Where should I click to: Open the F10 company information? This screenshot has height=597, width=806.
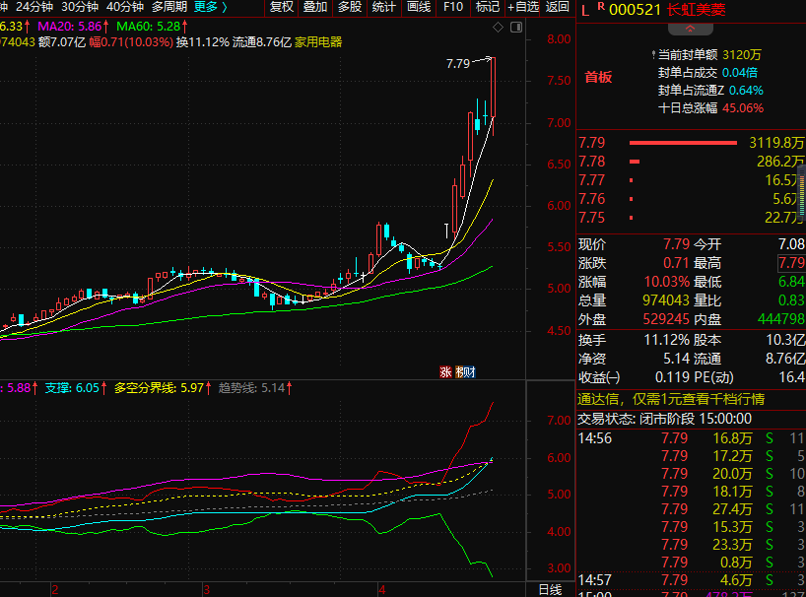point(453,7)
